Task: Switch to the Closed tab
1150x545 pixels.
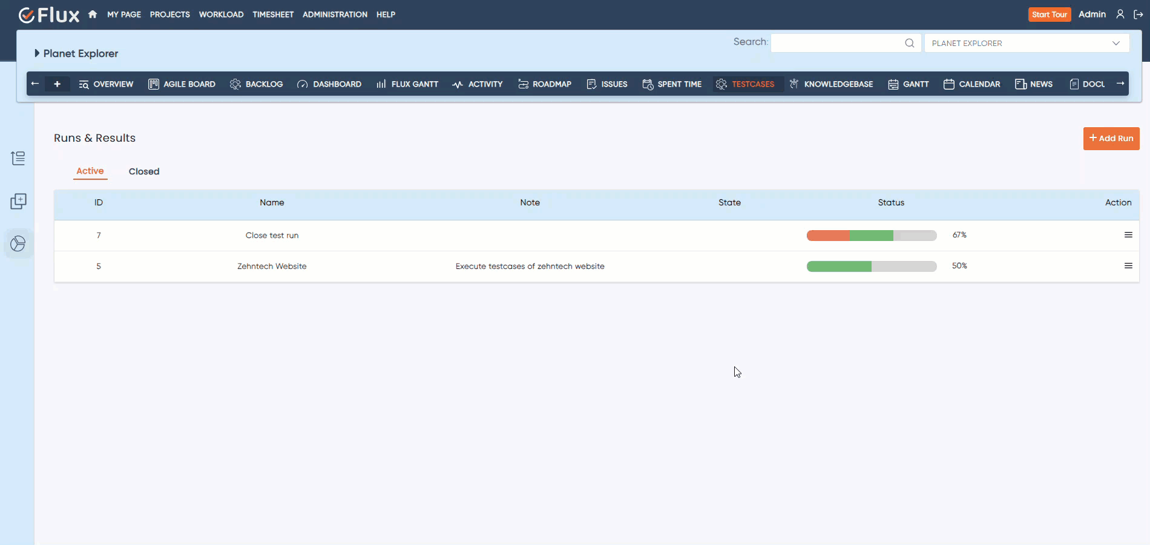Action: (144, 171)
